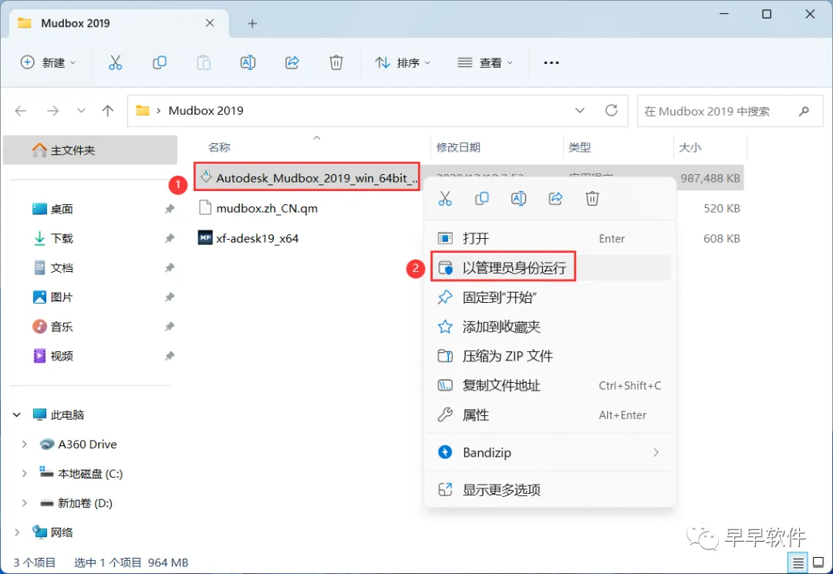833x574 pixels.
Task: Go up one folder level
Action: pos(108,111)
